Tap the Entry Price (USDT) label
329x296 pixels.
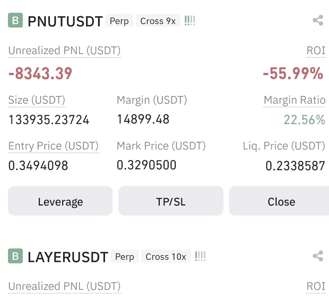point(53,146)
